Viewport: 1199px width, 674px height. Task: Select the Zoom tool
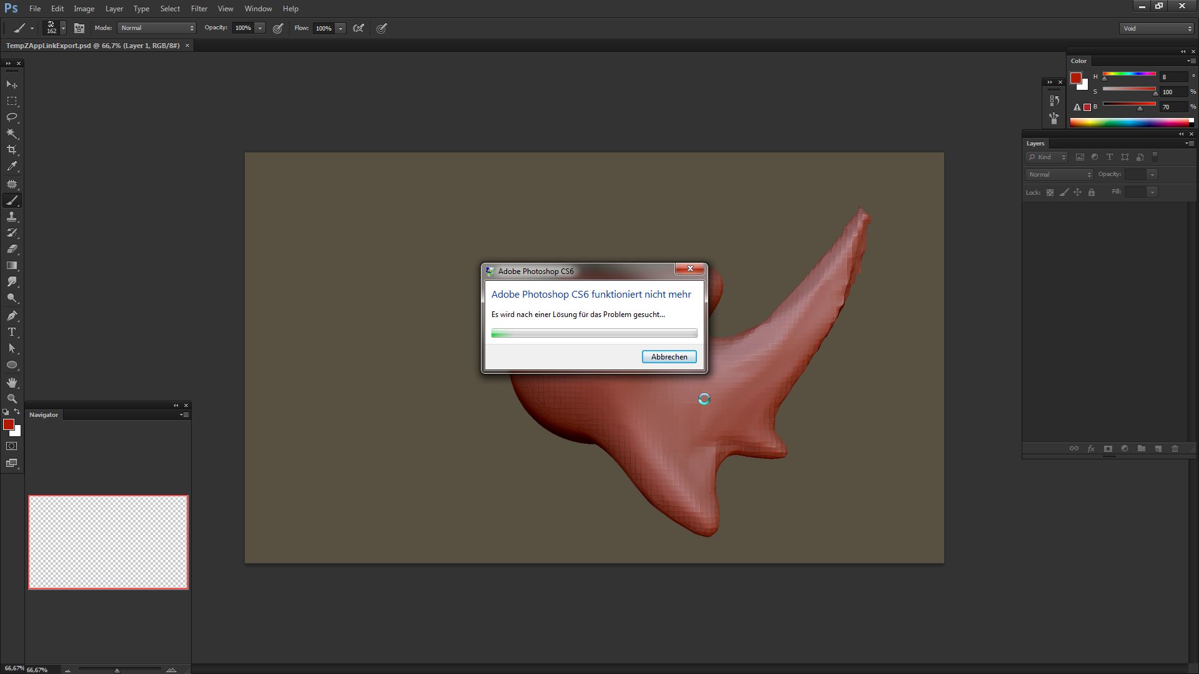coord(12,399)
